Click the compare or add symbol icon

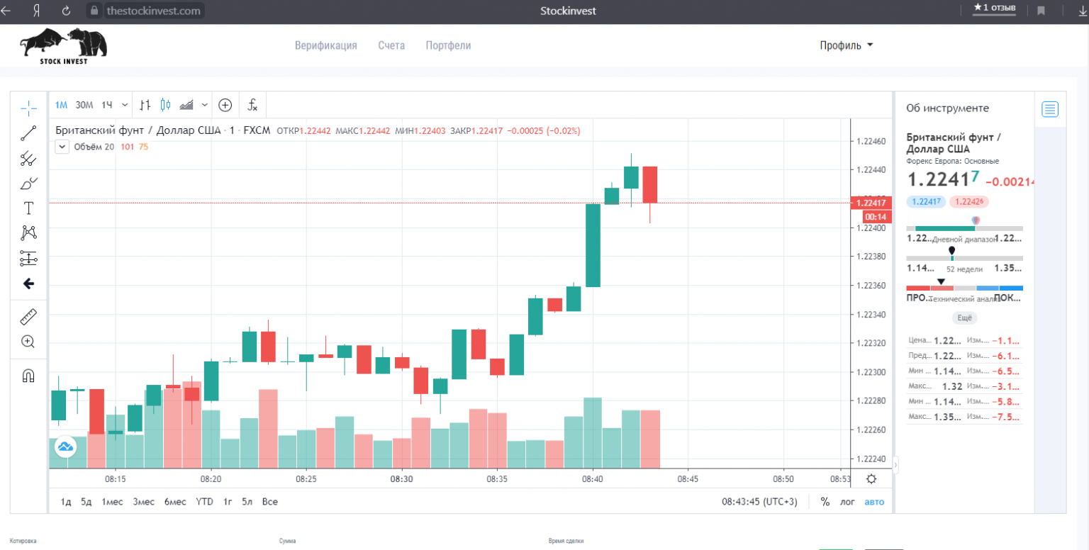(x=225, y=105)
